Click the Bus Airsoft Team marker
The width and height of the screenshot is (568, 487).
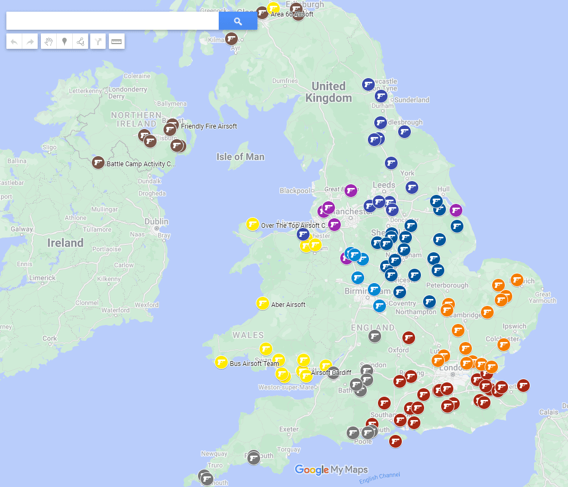click(221, 362)
